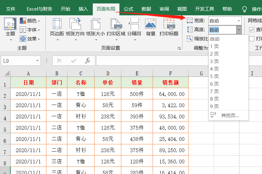The width and height of the screenshot is (262, 174).
Task: Switch to the 数据 tab
Action: point(146,9)
